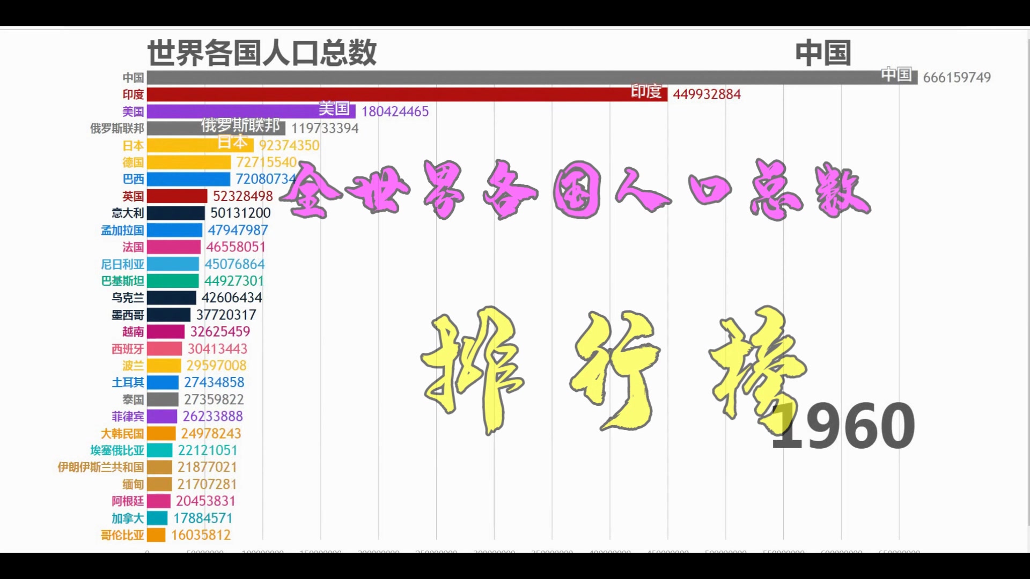Select the value 30413443
Viewport: 1030px width, 579px height.
click(x=217, y=348)
